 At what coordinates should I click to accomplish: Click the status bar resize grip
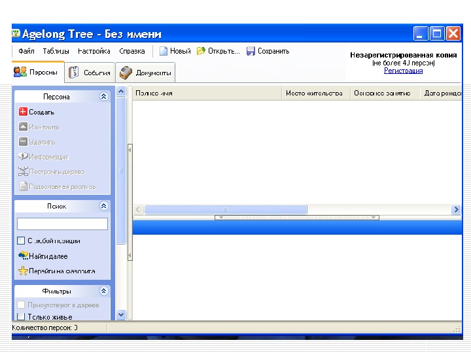coord(457,329)
